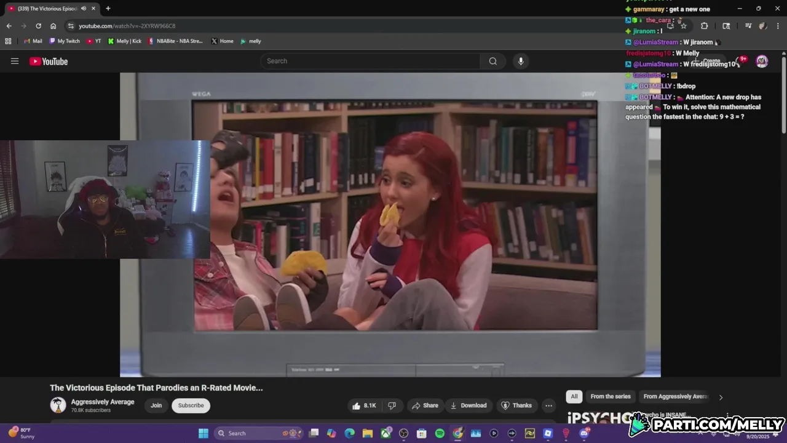Open Copilot from taskbar
Screen dimensions: 787x443
coord(331,433)
